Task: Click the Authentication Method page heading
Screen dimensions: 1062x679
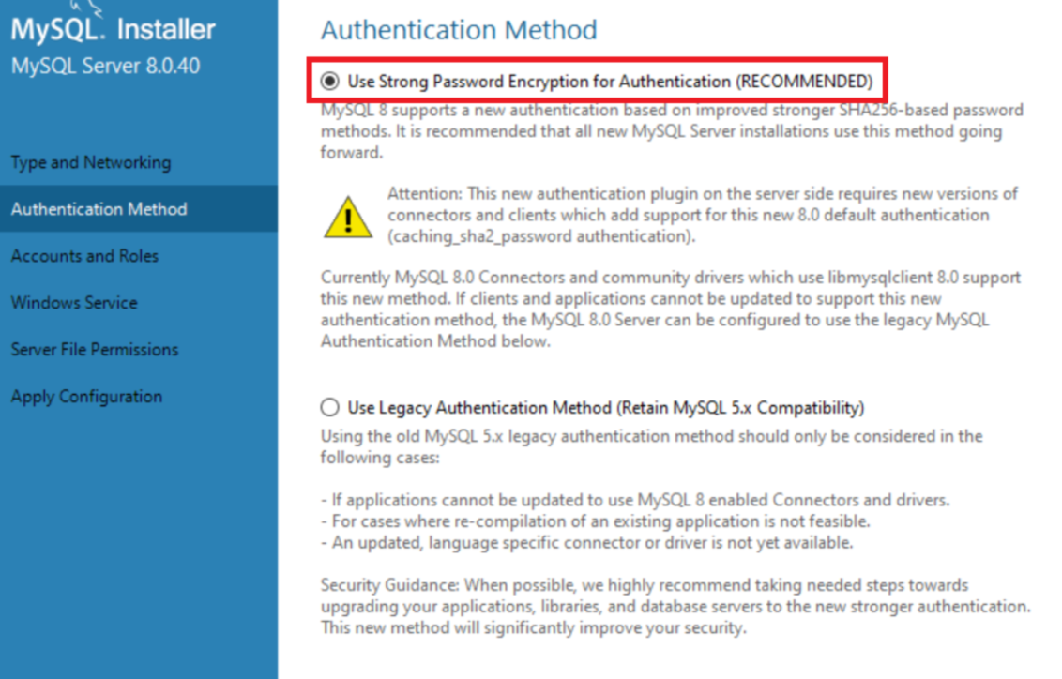Action: tap(459, 30)
